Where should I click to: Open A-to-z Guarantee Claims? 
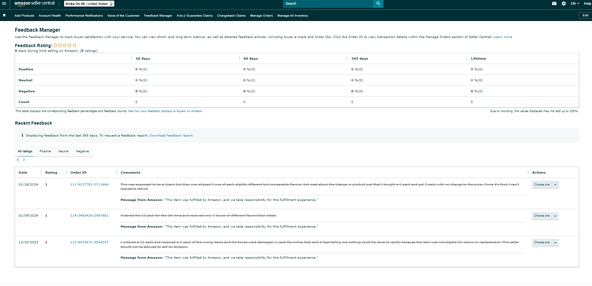[x=195, y=15]
